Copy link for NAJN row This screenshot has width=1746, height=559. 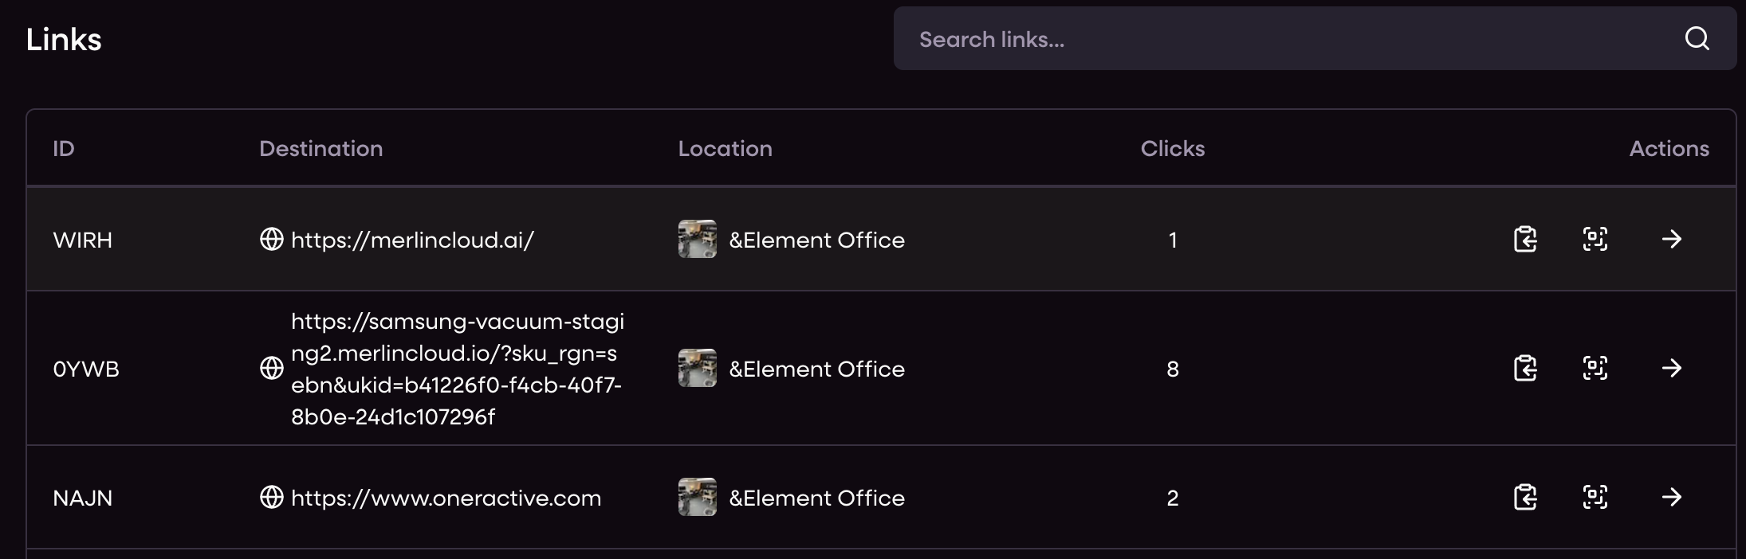pyautogui.click(x=1525, y=497)
